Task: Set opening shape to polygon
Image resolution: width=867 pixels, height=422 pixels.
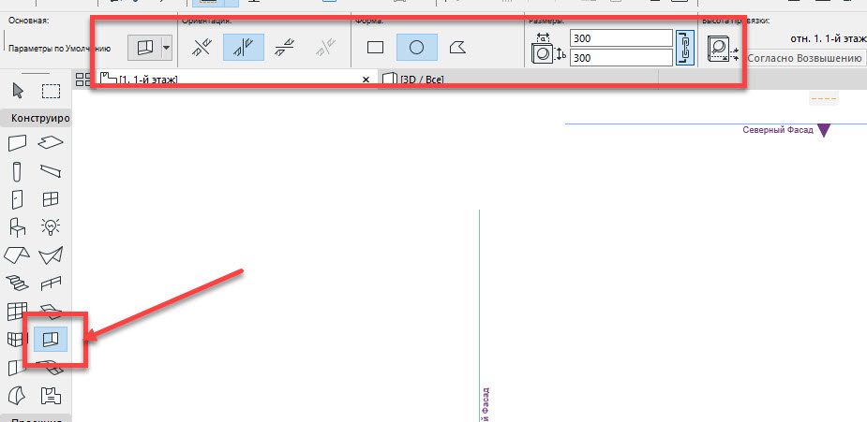Action: (457, 48)
